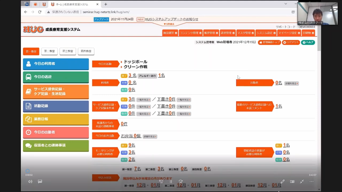Open the ドッジボール activity link
342x192 pixels.
tap(135, 62)
